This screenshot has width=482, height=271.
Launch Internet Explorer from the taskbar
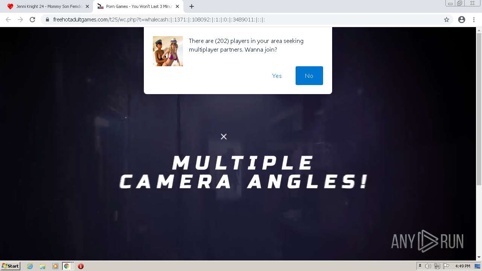click(x=30, y=266)
